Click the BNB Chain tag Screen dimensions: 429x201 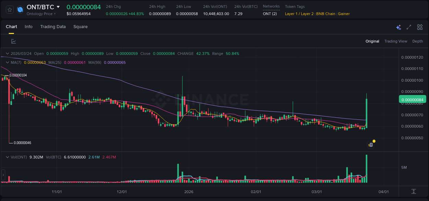(325, 14)
